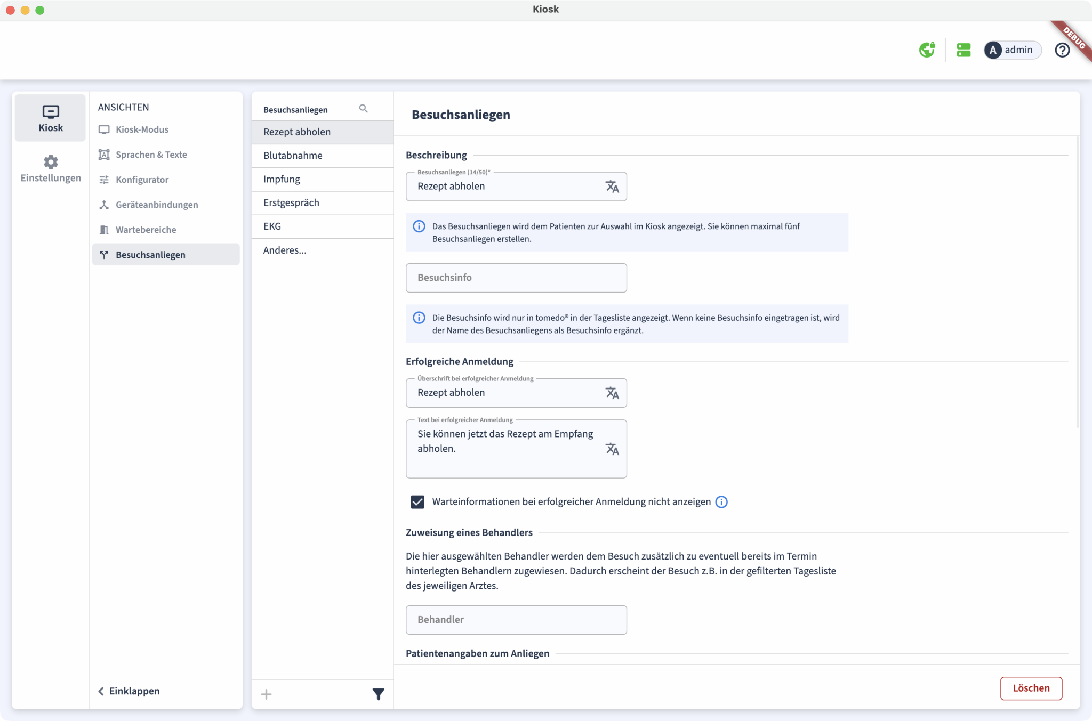Image resolution: width=1092 pixels, height=721 pixels.
Task: Click the Löschen button
Action: pyautogui.click(x=1031, y=688)
